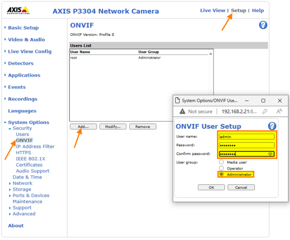
Task: Click the User name input field
Action: point(247,137)
